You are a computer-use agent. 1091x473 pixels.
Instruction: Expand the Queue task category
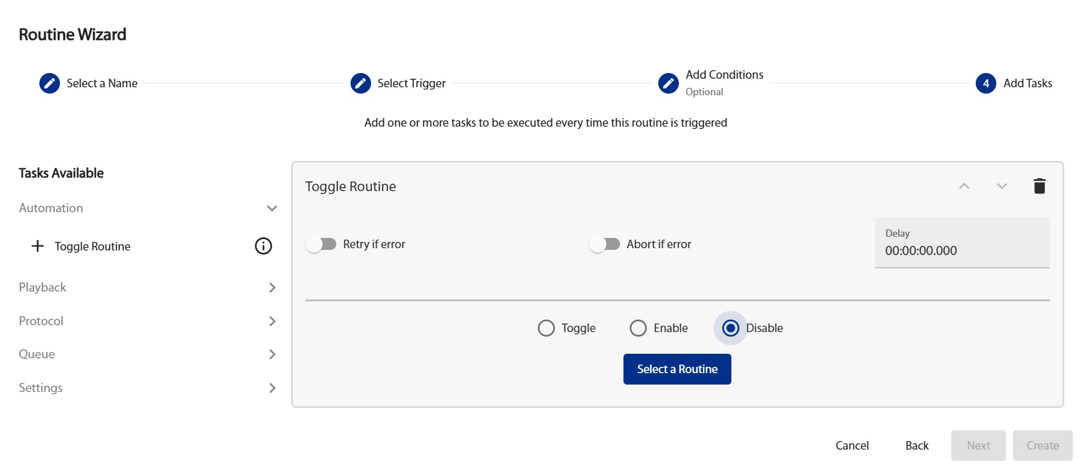(x=272, y=354)
